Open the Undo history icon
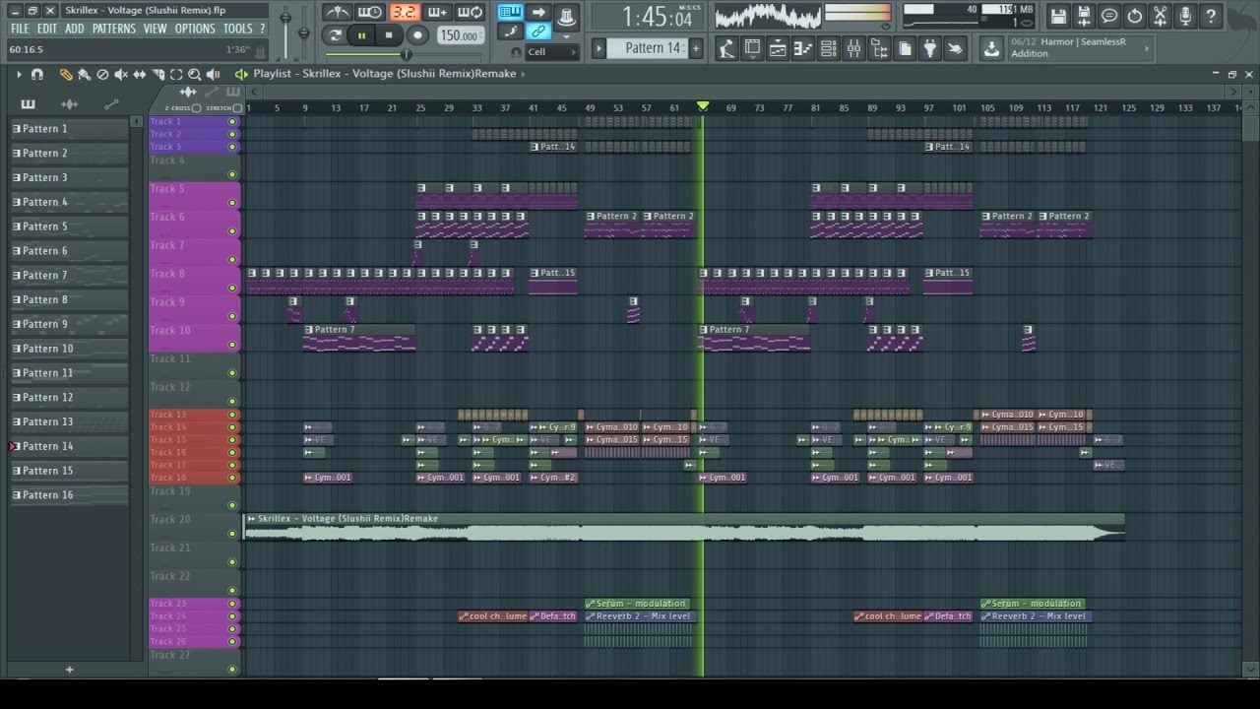The width and height of the screenshot is (1260, 709). tap(1135, 16)
